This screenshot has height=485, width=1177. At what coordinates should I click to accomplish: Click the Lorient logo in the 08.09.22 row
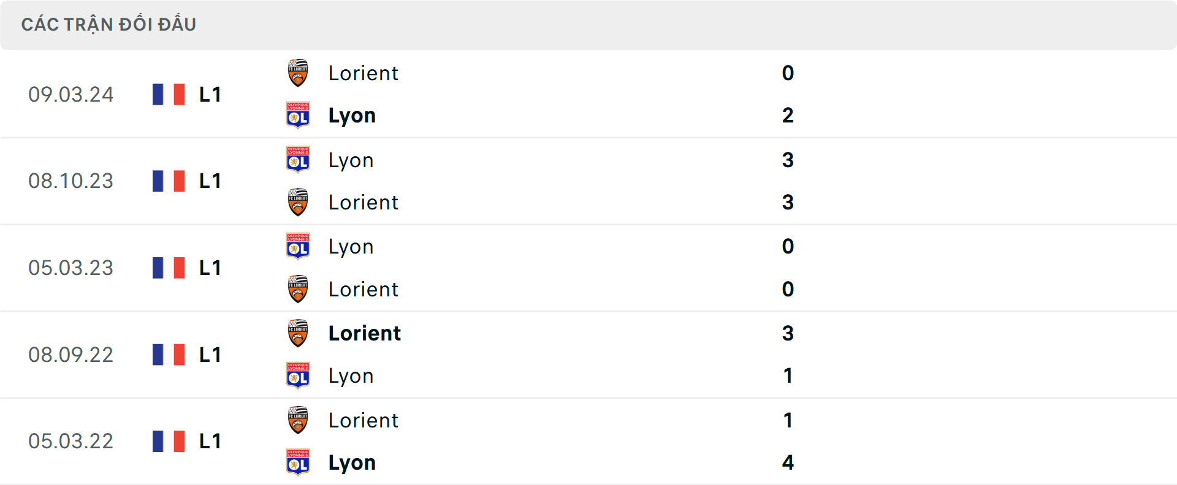(x=298, y=334)
